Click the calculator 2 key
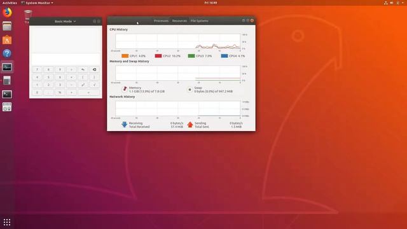407x229 pixels. click(x=48, y=85)
